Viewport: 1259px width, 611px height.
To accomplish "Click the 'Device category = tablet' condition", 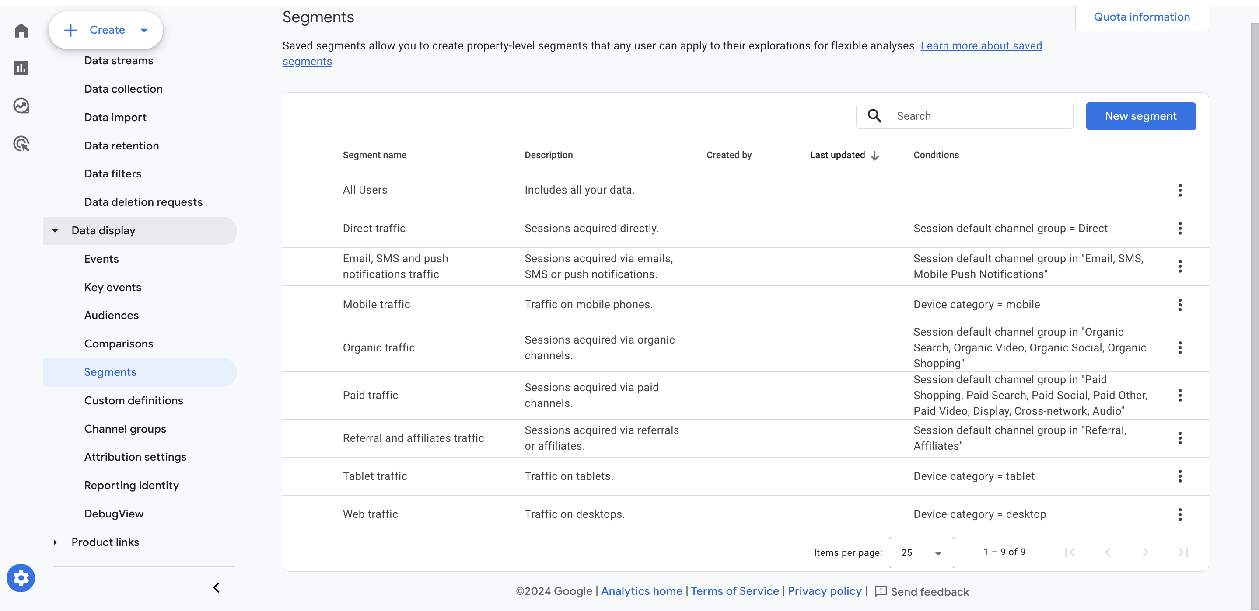I will 974,476.
